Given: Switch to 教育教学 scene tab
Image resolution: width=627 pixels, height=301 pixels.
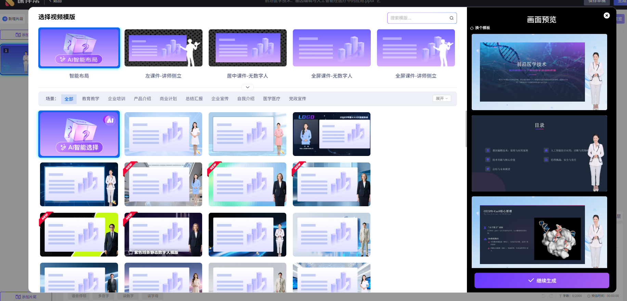Looking at the screenshot, I should (x=91, y=99).
